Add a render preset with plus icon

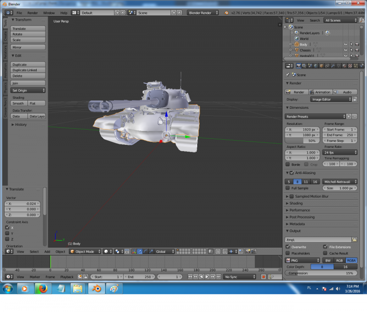[349, 117]
